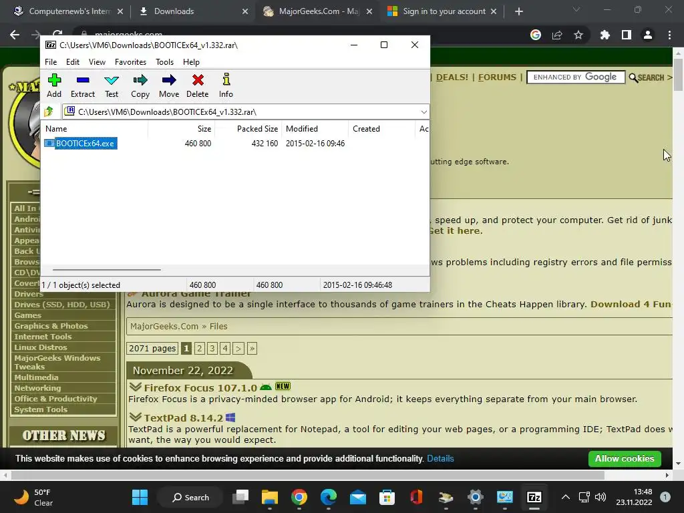Open the Mail app from the taskbar
Screen dimensions: 684x513
coord(358,497)
